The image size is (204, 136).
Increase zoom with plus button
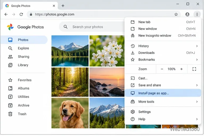(181, 69)
